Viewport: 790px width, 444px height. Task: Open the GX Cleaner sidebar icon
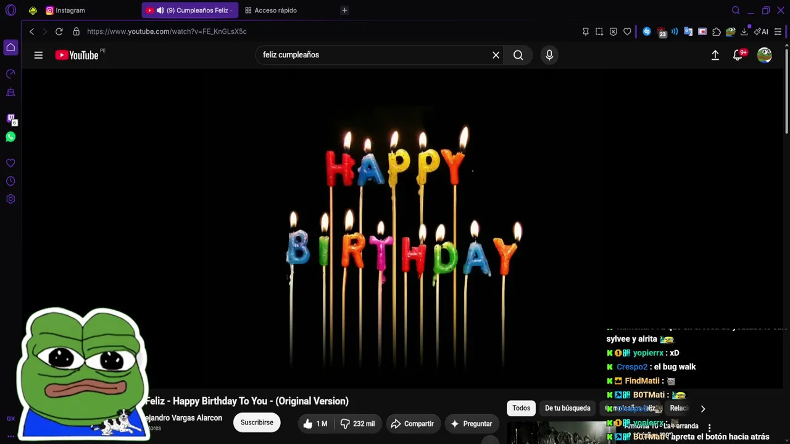tap(10, 92)
